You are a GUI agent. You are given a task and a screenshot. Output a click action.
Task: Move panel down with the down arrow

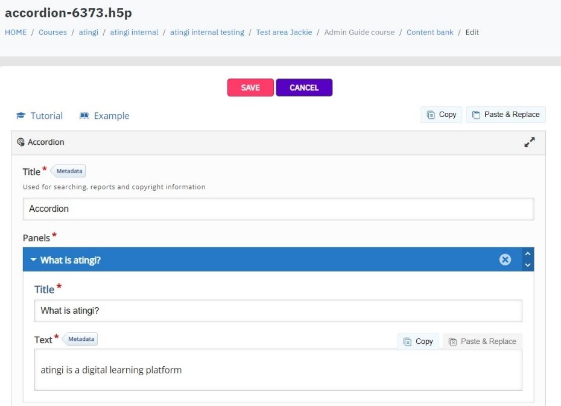[528, 265]
